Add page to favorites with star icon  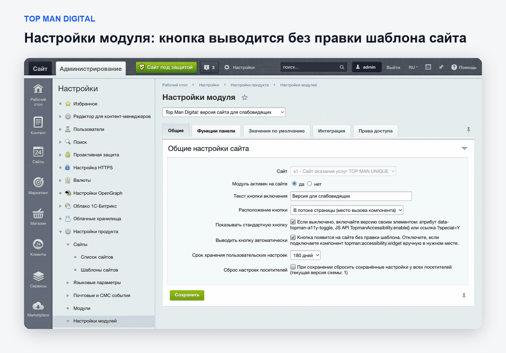245,97
